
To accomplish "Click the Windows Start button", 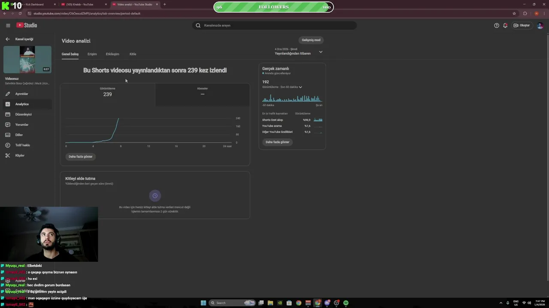I will click(203, 303).
